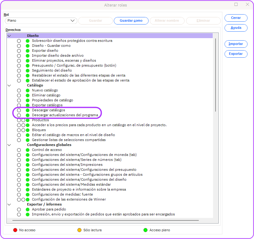Click green dot beside Eliminar catálogo

(28, 95)
